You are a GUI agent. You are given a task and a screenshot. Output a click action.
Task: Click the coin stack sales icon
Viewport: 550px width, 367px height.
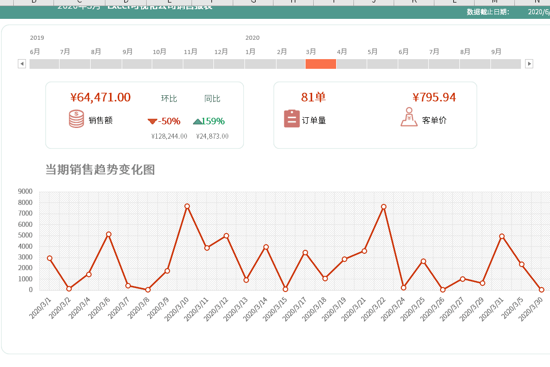[76, 119]
